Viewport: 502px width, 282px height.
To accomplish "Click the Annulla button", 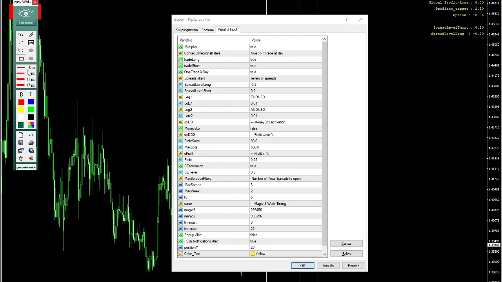I will point(328,266).
